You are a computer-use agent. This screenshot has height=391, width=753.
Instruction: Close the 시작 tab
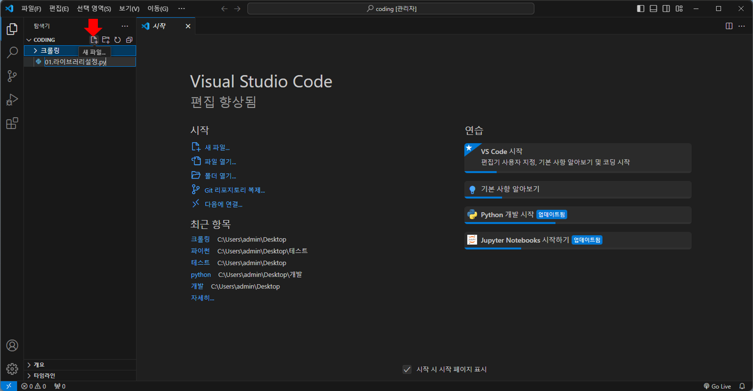click(188, 26)
